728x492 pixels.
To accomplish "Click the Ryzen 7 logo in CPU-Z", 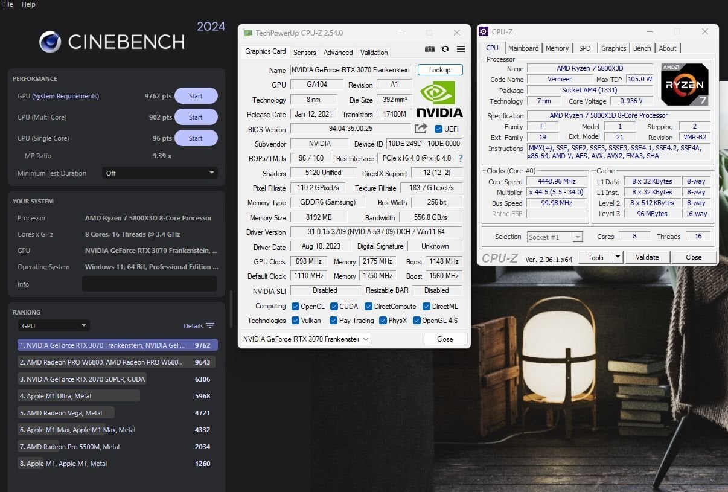I will (685, 85).
